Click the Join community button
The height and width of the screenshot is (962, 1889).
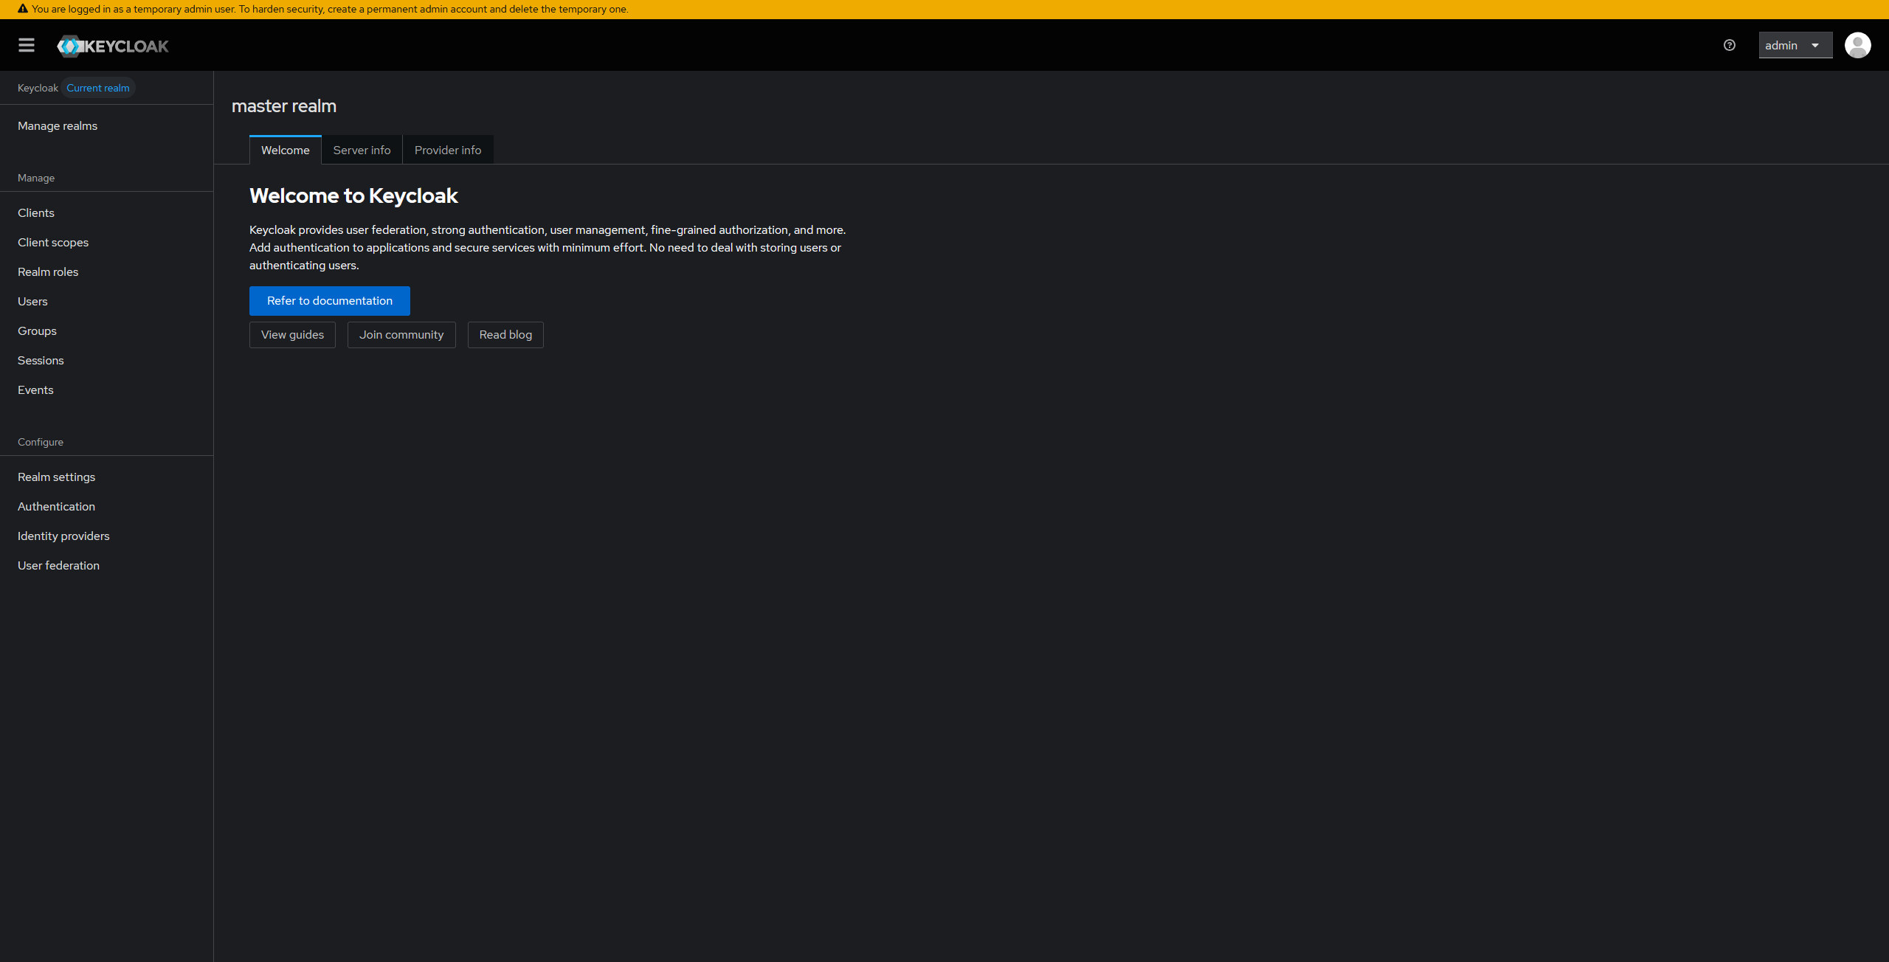401,335
